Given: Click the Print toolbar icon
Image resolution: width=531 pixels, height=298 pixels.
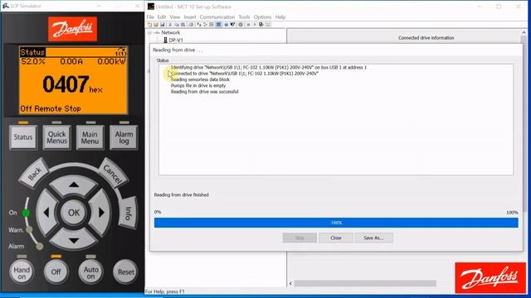Looking at the screenshot, I should click(191, 24).
